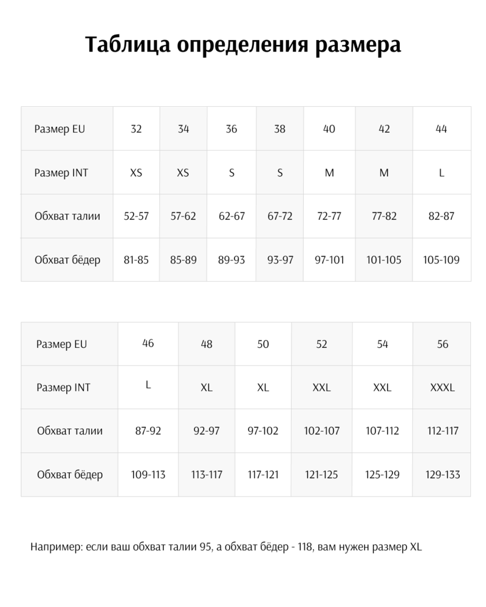The image size is (486, 607).
Task: Click the EU size 50 cell
Action: point(263,344)
